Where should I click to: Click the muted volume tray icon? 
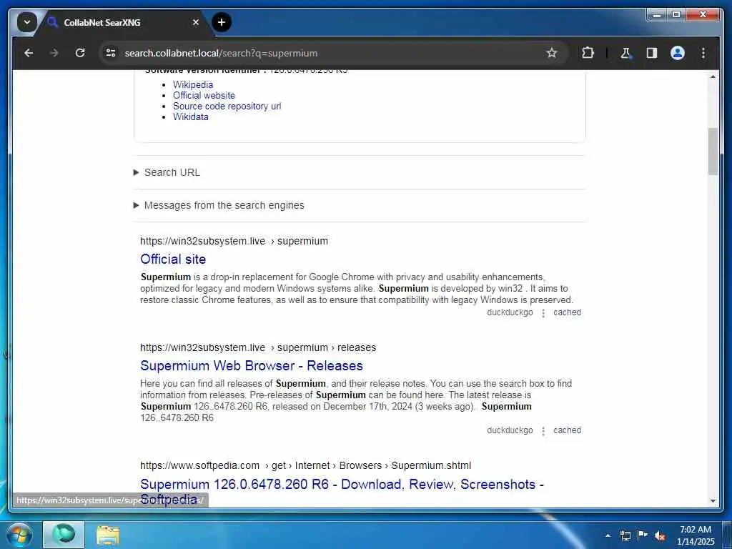(x=660, y=535)
